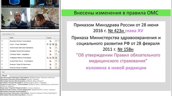This screenshot has height=96, width=172.
Task: Click chat message 'Слышно хорошо Игорь Сергеевич!'
Action: coord(44,93)
